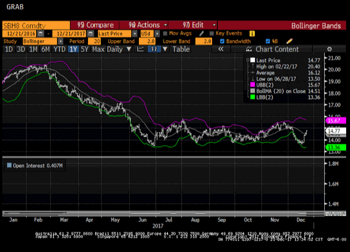Viewport: 350px width, 252px height.
Task: Click the GRAB title text
Action: coord(15,7)
